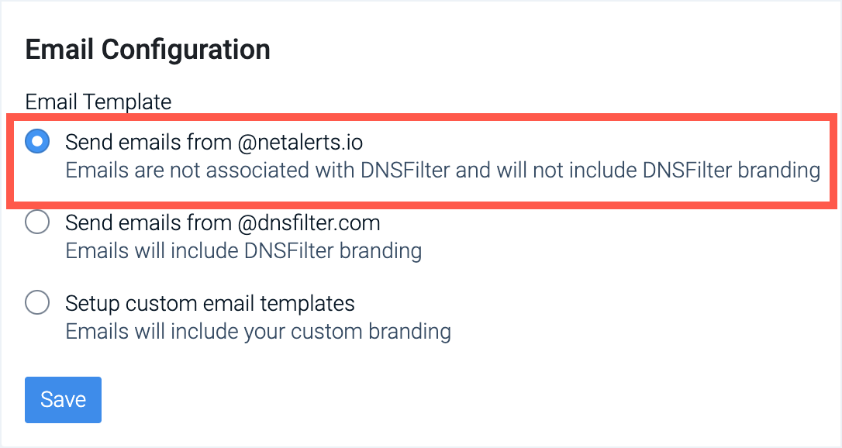Click the 'Send emails from @dnsfilter.com' label
The height and width of the screenshot is (448, 842).
tap(223, 223)
